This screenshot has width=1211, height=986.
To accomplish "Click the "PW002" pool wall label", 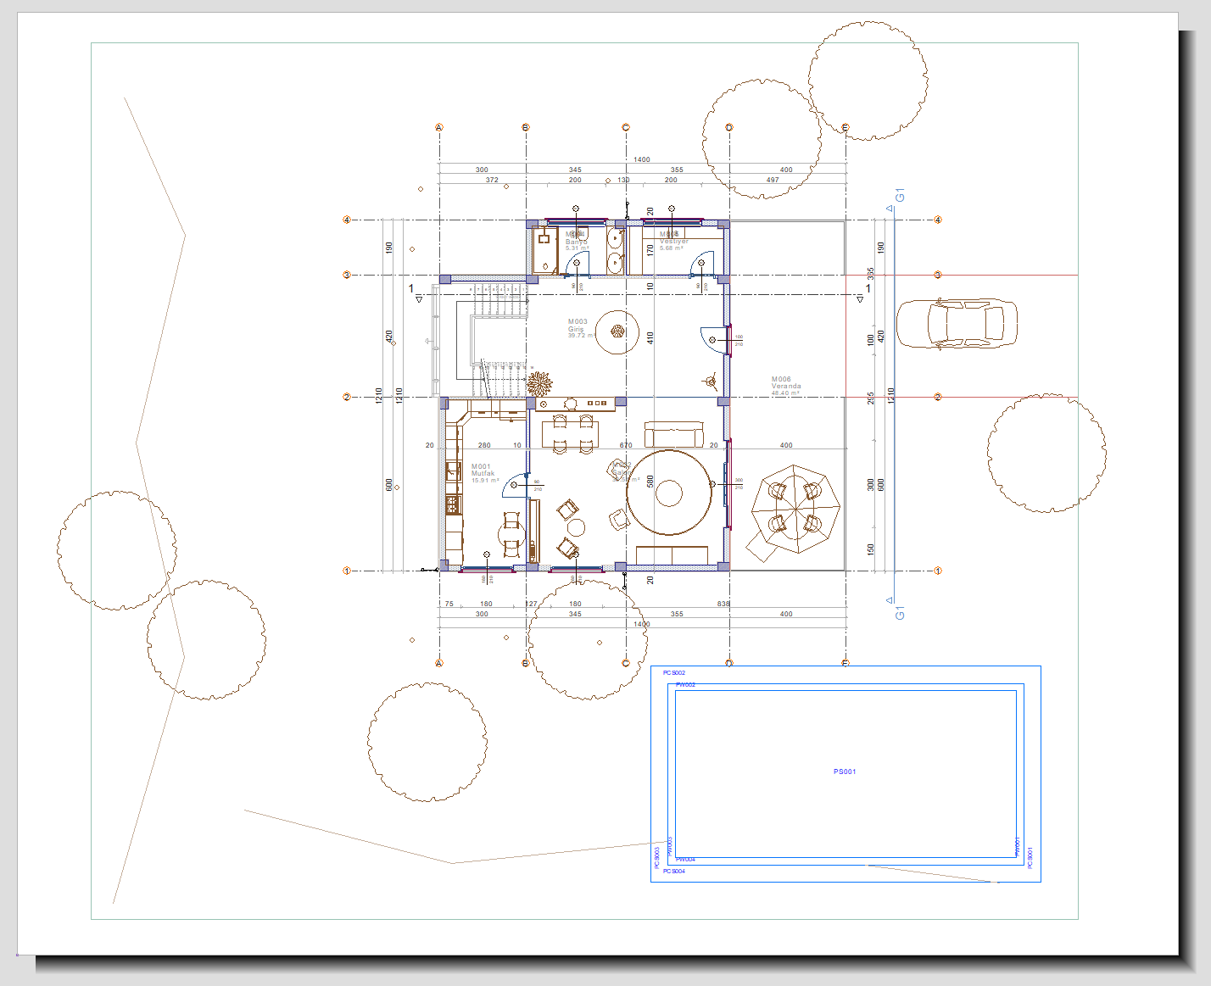I will tap(685, 684).
